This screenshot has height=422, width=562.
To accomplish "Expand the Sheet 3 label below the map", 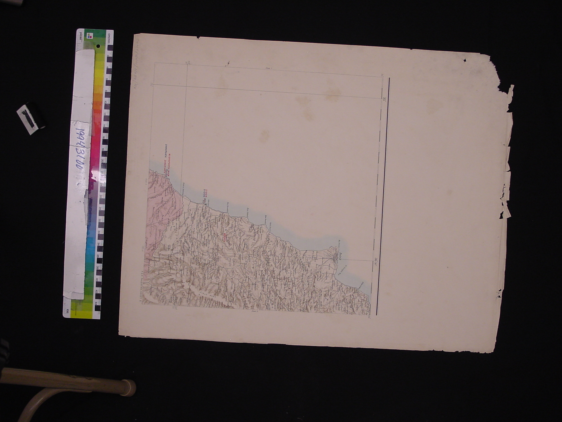I will pyautogui.click(x=254, y=311).
